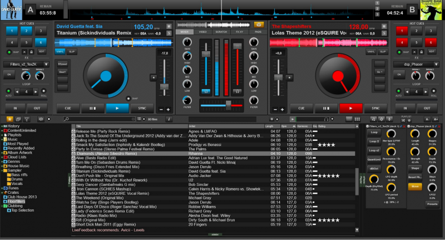Delete a hot cue using the X icon on deck A
The width and height of the screenshot is (445, 240).
pos(24,52)
